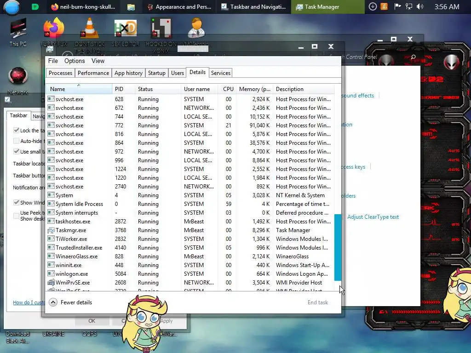
Task: Open the This PC desktop icon
Action: coord(18,33)
